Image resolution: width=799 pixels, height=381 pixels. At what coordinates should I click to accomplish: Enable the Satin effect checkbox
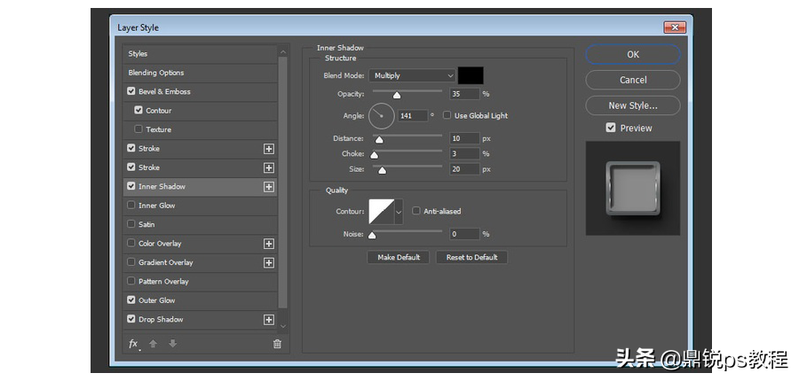coord(131,224)
